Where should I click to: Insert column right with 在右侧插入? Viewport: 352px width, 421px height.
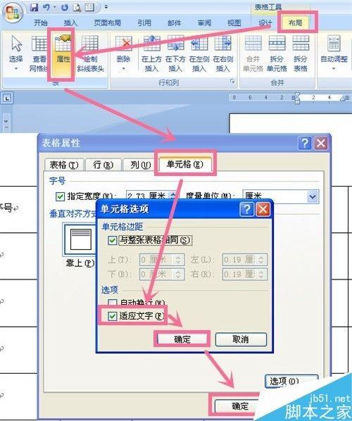point(223,54)
